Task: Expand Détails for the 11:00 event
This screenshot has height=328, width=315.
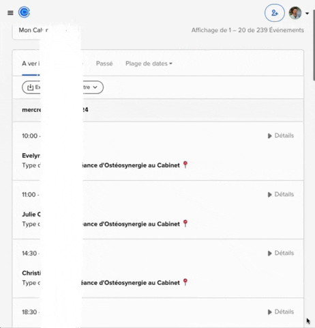Action: click(x=281, y=194)
